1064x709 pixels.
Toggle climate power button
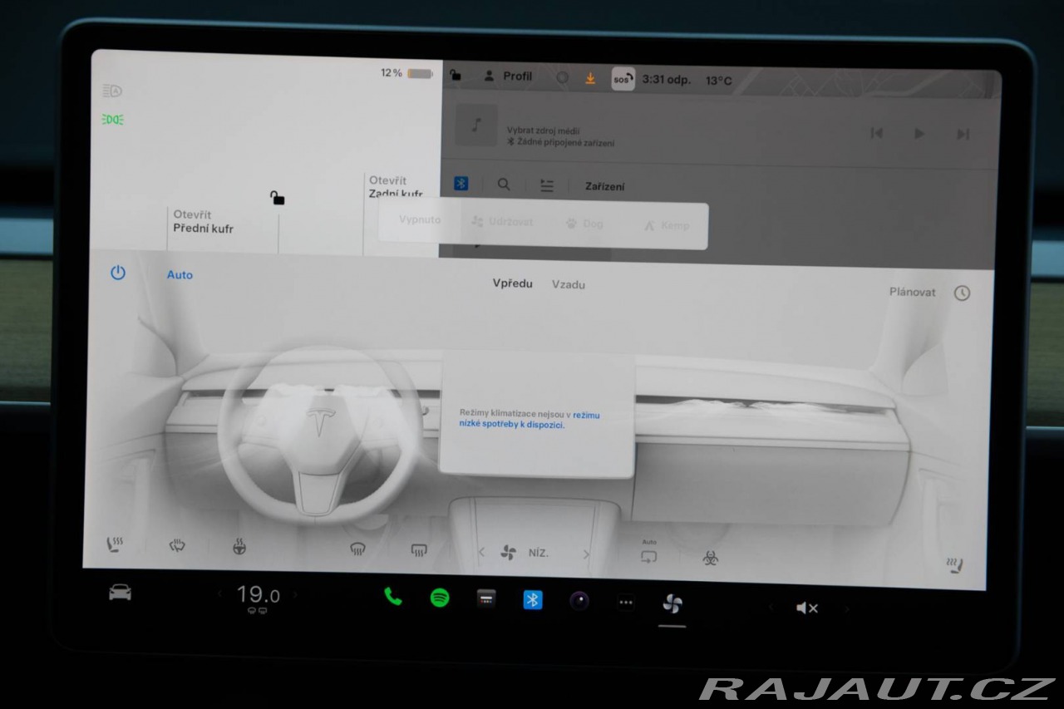pos(118,273)
